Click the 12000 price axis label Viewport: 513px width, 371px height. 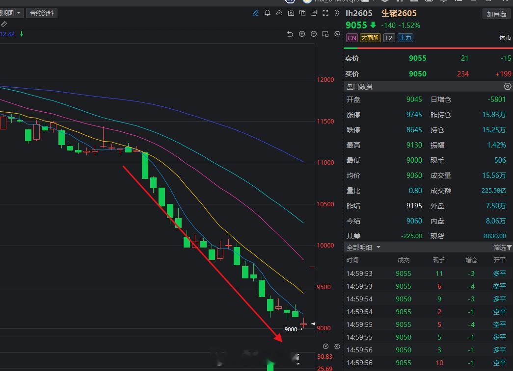pos(325,80)
